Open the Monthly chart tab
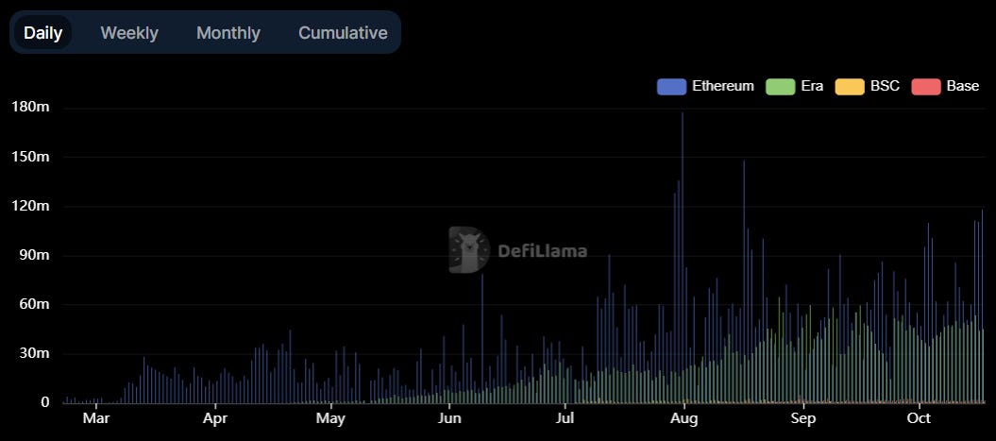 (x=228, y=33)
